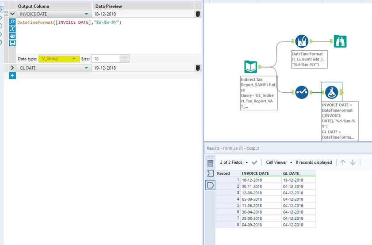Screen dimensions: 372x245
Task: Open the X columns and constants icon
Action: click(x=12, y=29)
